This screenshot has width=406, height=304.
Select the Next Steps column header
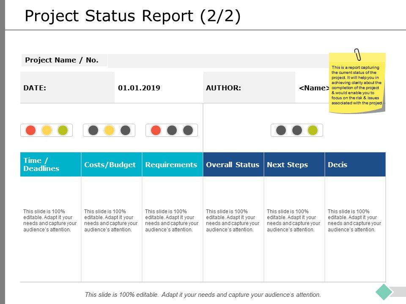[x=294, y=164]
